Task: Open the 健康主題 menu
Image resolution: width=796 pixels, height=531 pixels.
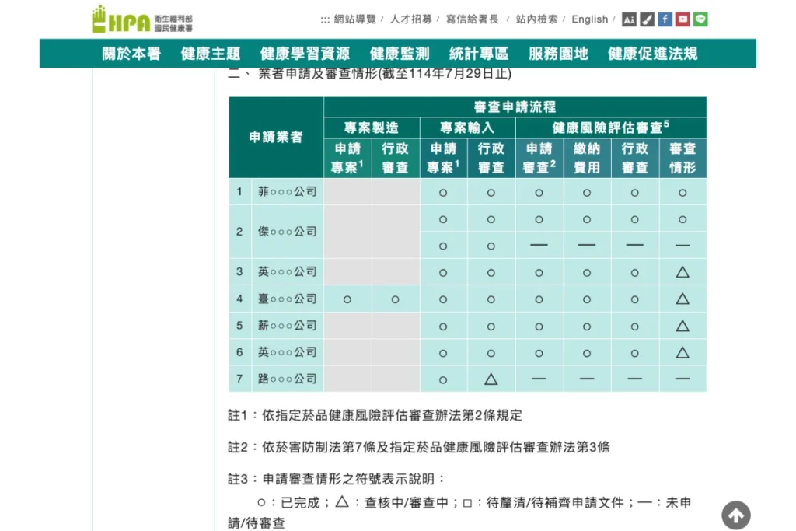Action: point(211,54)
